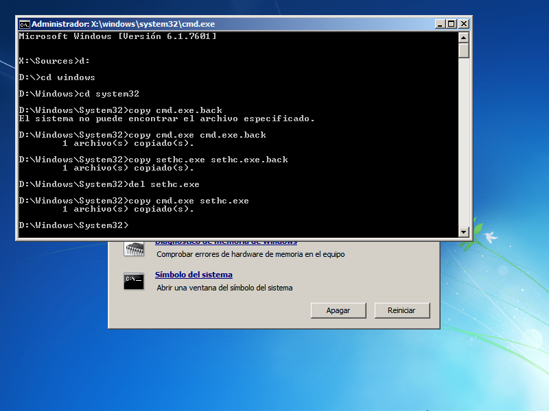
Task: Click the Administrador cmd.exe title bar text
Action: (124, 23)
